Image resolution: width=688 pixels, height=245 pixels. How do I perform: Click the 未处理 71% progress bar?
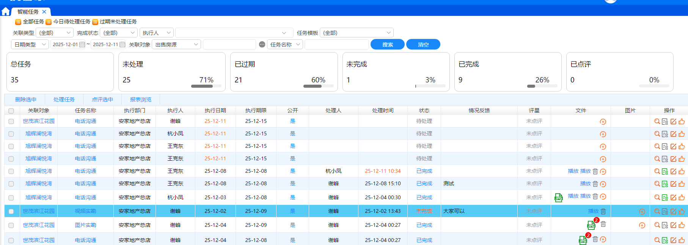(x=206, y=86)
